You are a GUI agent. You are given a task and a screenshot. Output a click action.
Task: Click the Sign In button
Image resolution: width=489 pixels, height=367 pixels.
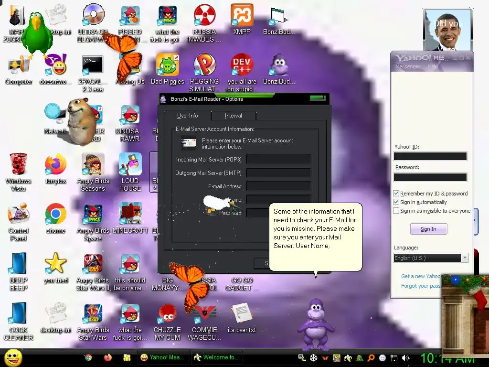428,229
